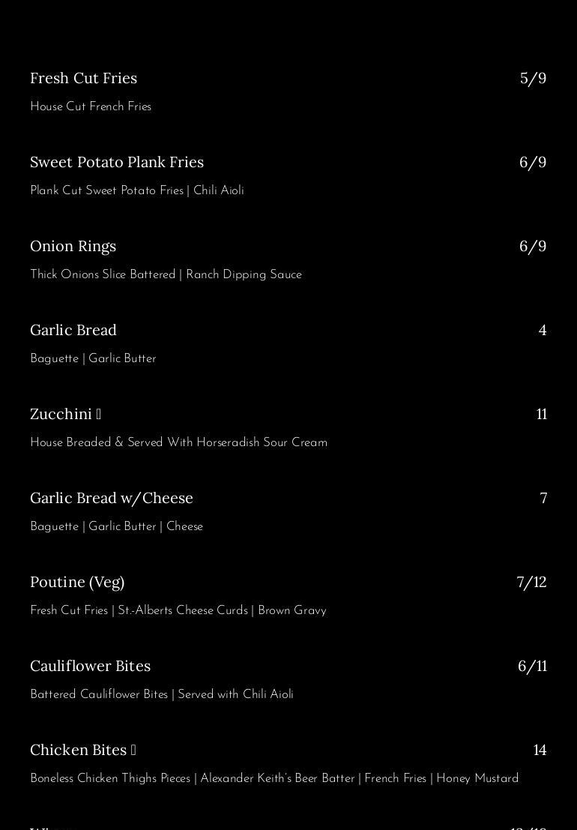Screen dimensions: 577x830
Task: Open the Poutine (Veg) item
Action: coord(77,582)
